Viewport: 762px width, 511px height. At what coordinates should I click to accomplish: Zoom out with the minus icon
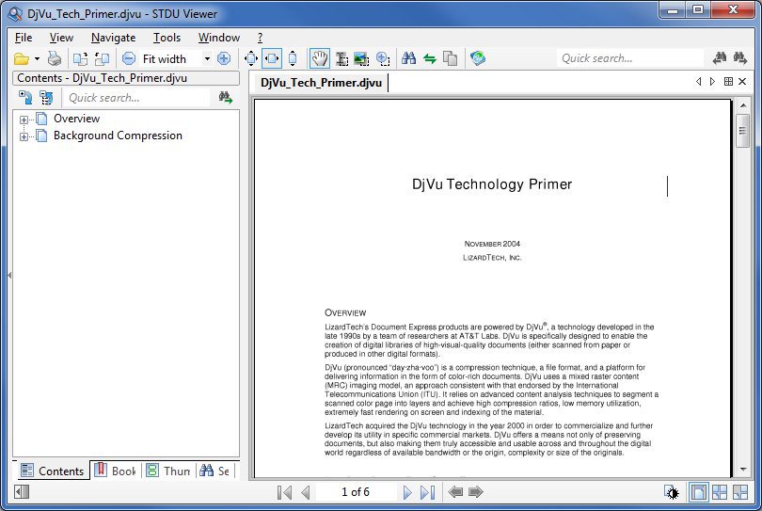pos(128,59)
